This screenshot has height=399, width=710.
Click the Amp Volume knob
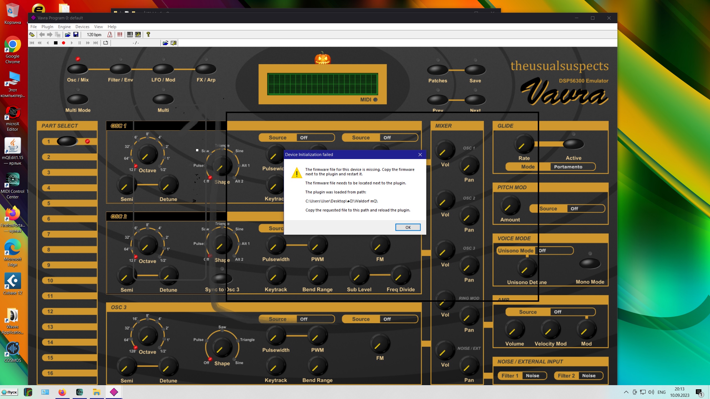coord(514,330)
